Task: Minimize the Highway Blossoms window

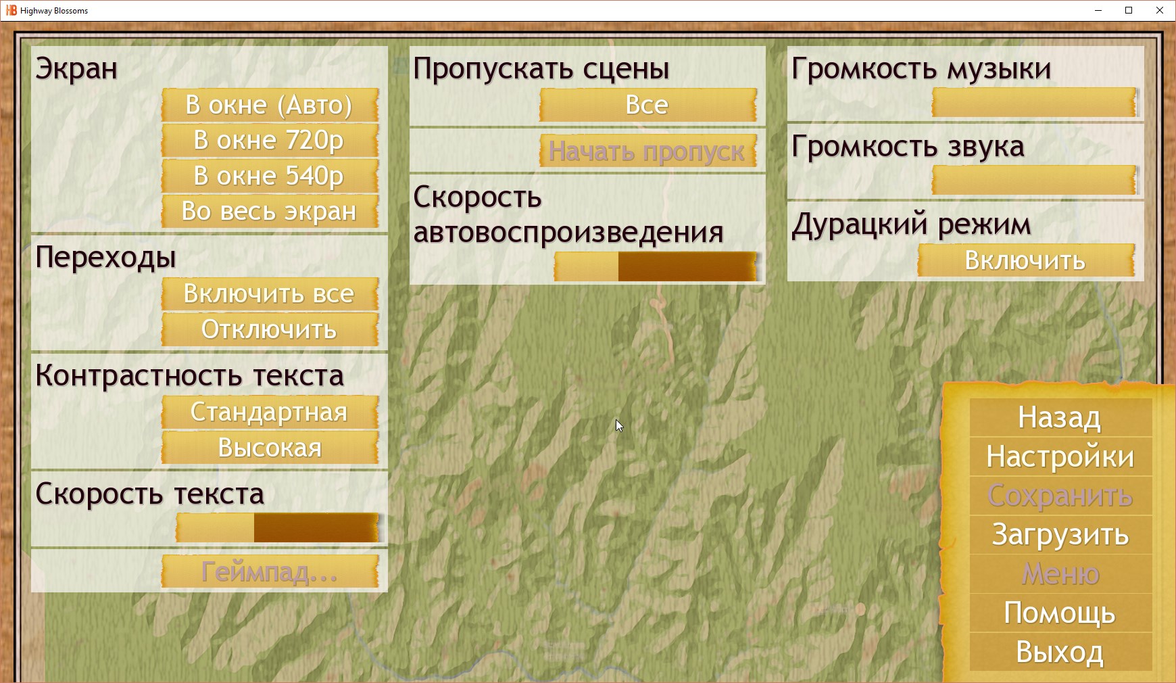Action: pyautogui.click(x=1098, y=10)
